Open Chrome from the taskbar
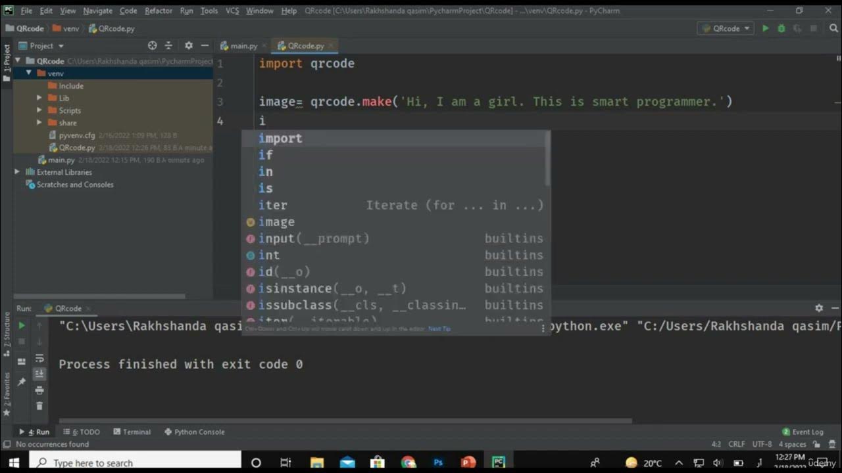This screenshot has width=842, height=473. pyautogui.click(x=408, y=462)
